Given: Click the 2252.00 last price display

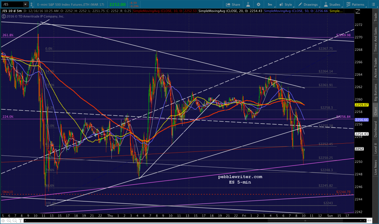Looking at the screenshot, I should tap(117, 4).
